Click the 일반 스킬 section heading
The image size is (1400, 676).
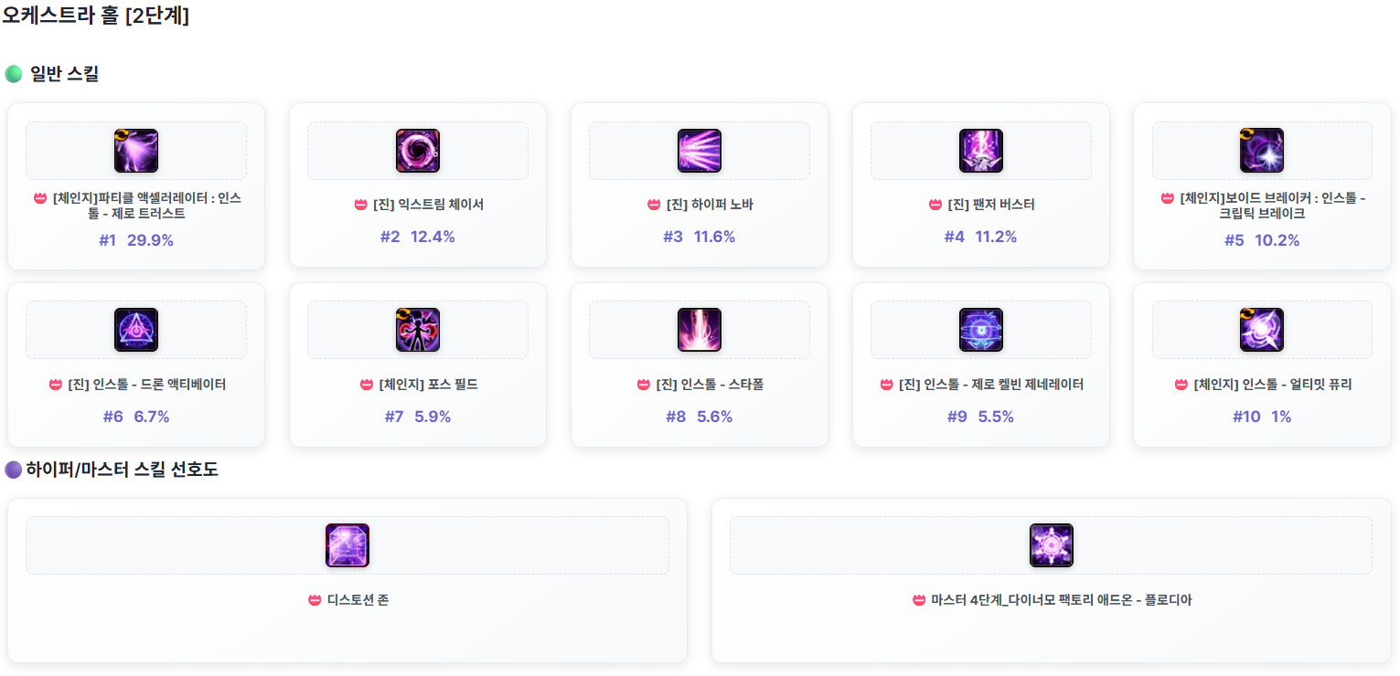[x=64, y=74]
